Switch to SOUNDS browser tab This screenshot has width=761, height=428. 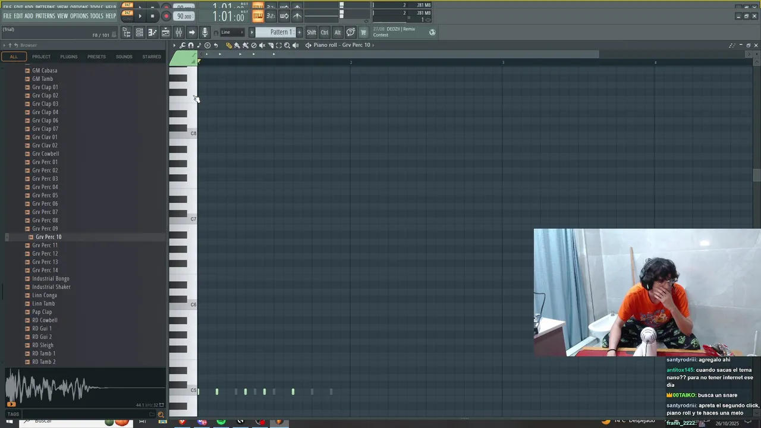[x=124, y=57]
